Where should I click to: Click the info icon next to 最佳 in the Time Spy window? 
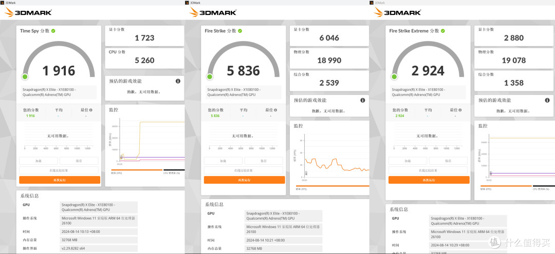[x=91, y=110]
